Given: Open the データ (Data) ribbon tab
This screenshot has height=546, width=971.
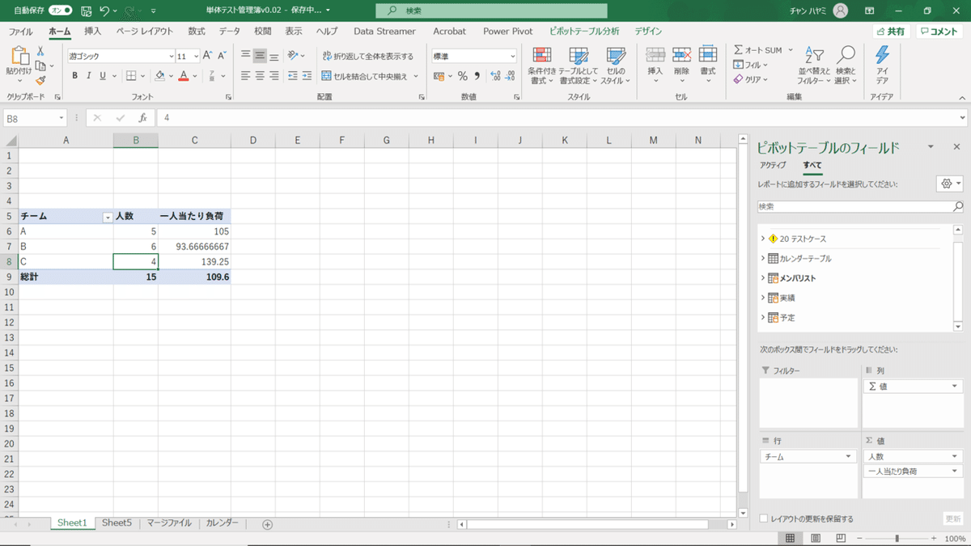Looking at the screenshot, I should click(x=230, y=32).
